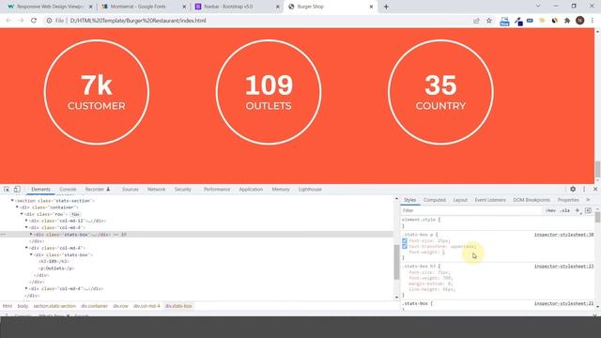Uncheck the text-transform uppercase declaration
The width and height of the screenshot is (601, 338).
(x=405, y=246)
